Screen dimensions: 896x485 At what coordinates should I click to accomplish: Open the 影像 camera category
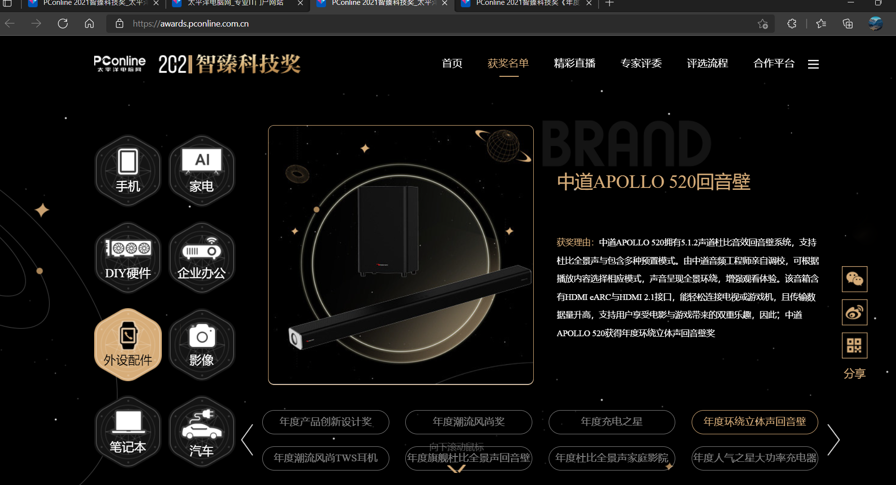click(202, 344)
